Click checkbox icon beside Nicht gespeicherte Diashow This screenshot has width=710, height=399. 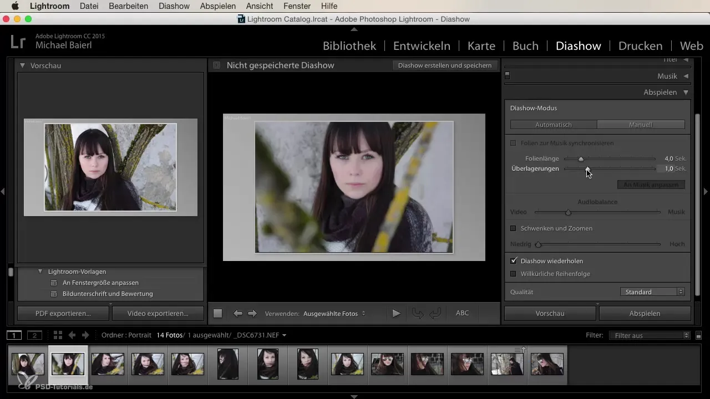click(217, 65)
